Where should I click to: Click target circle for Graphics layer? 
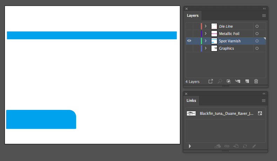click(x=257, y=48)
